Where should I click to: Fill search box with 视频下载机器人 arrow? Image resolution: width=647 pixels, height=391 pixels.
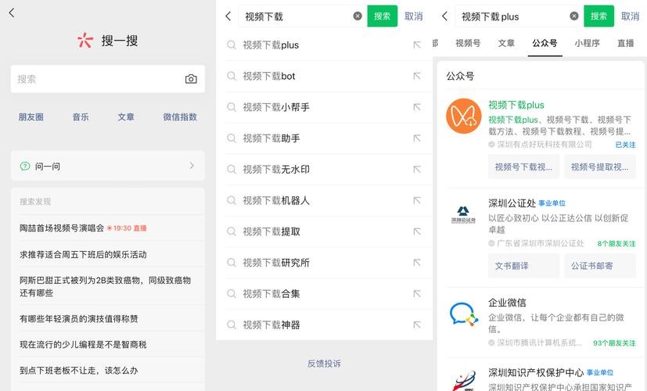(417, 200)
